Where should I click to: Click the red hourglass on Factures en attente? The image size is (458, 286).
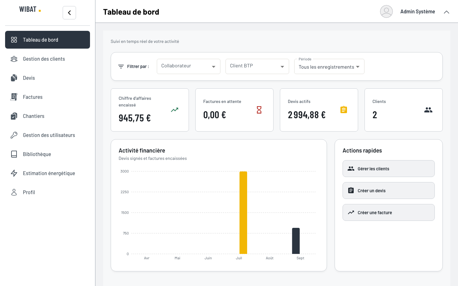[x=259, y=110]
